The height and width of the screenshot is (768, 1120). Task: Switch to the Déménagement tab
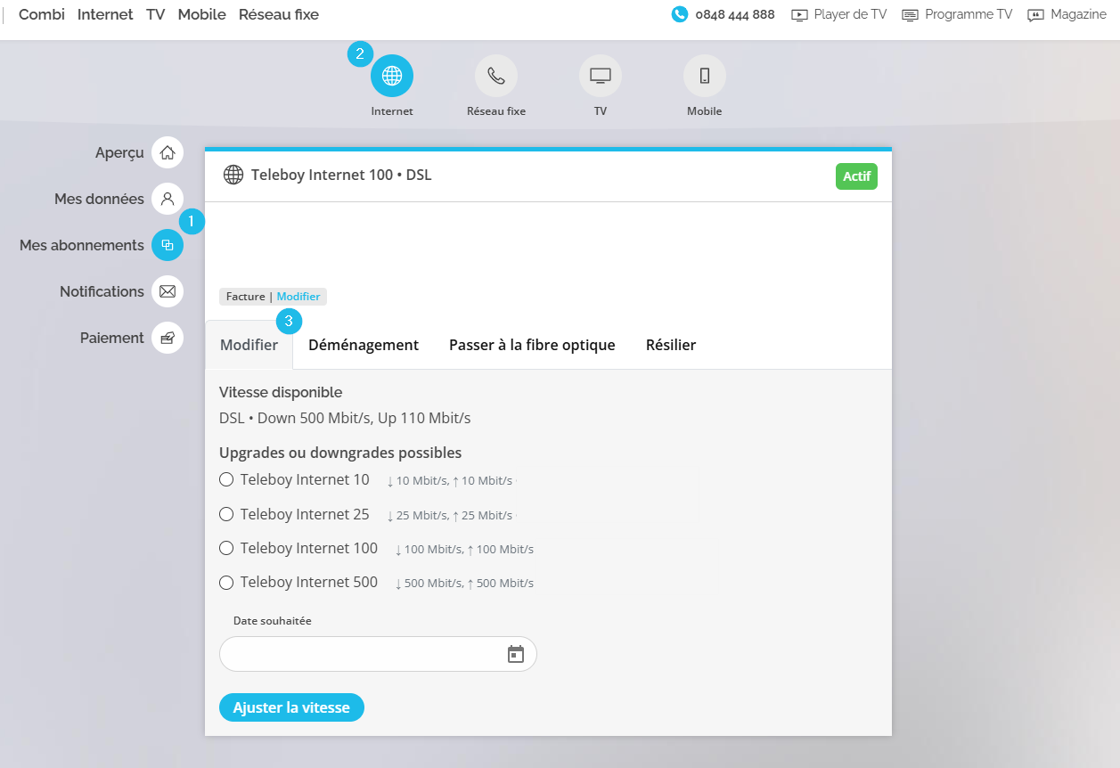coord(364,345)
